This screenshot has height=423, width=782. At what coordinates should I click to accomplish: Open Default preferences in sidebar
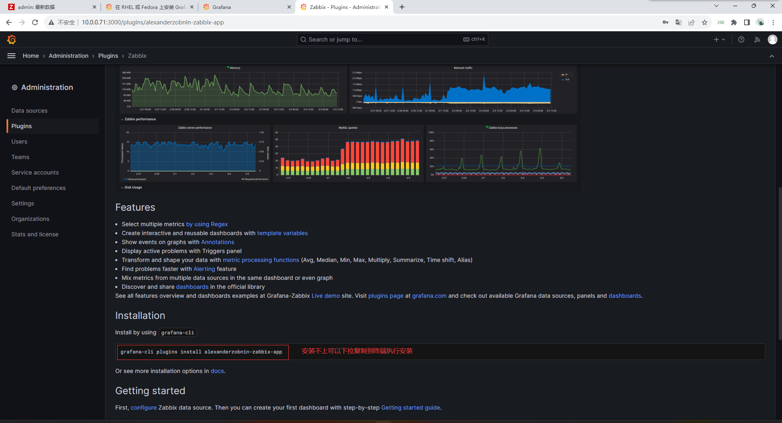38,188
